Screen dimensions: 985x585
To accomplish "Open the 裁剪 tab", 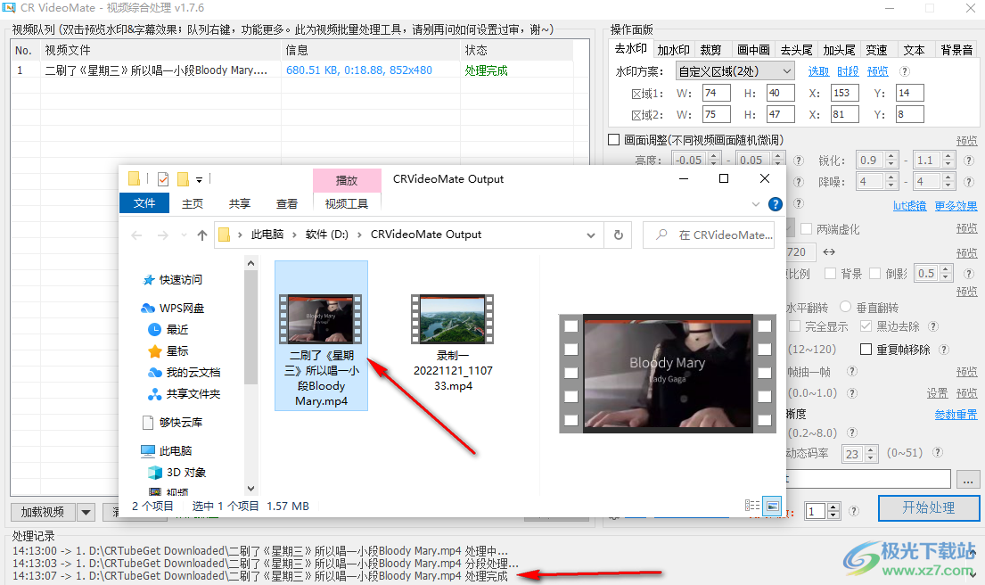I will (x=710, y=50).
